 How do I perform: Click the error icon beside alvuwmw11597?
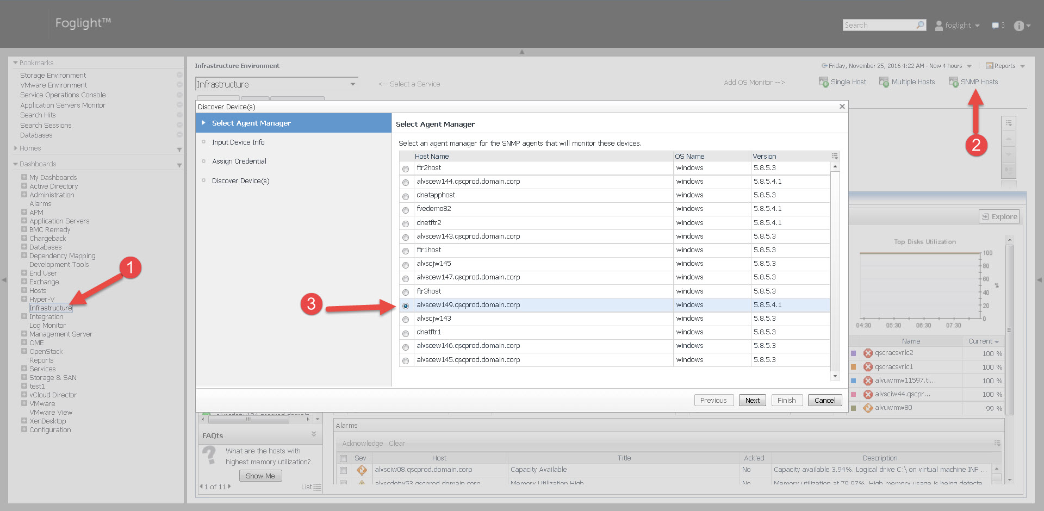click(x=868, y=381)
